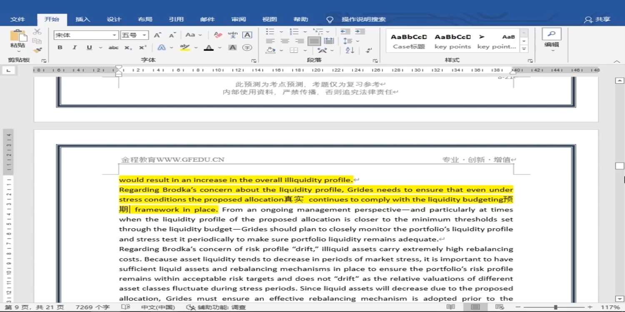Image resolution: width=625 pixels, height=312 pixels.
Task: Apply the Case标题 style
Action: (409, 41)
